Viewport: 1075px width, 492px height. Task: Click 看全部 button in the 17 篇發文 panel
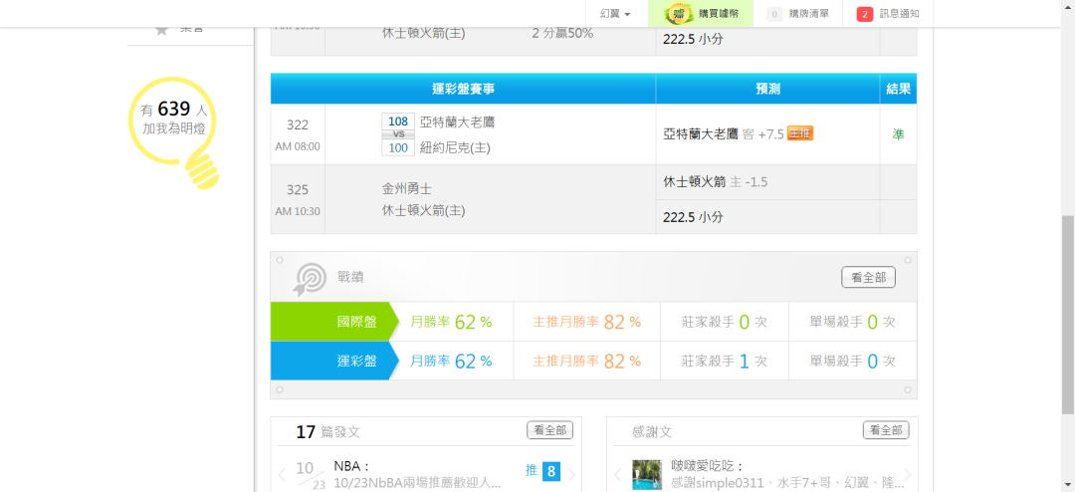[x=549, y=430]
